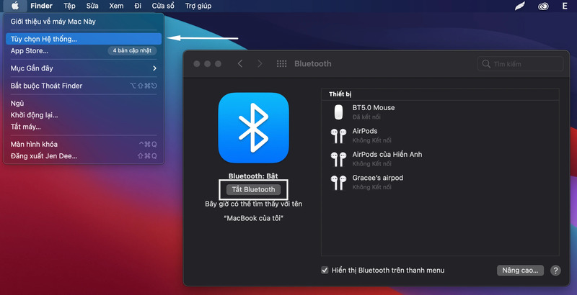Choose Giới thiệu về máy Mac Này

tap(84, 22)
